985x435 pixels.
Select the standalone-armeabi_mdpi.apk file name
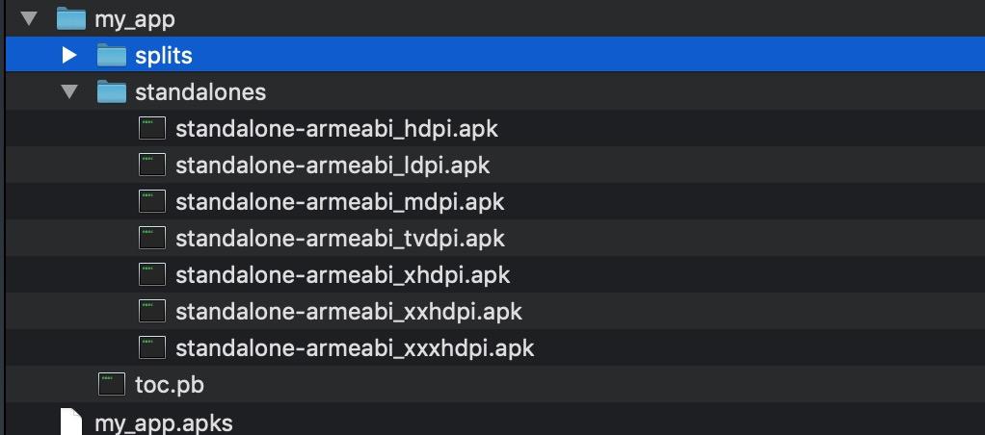(339, 202)
